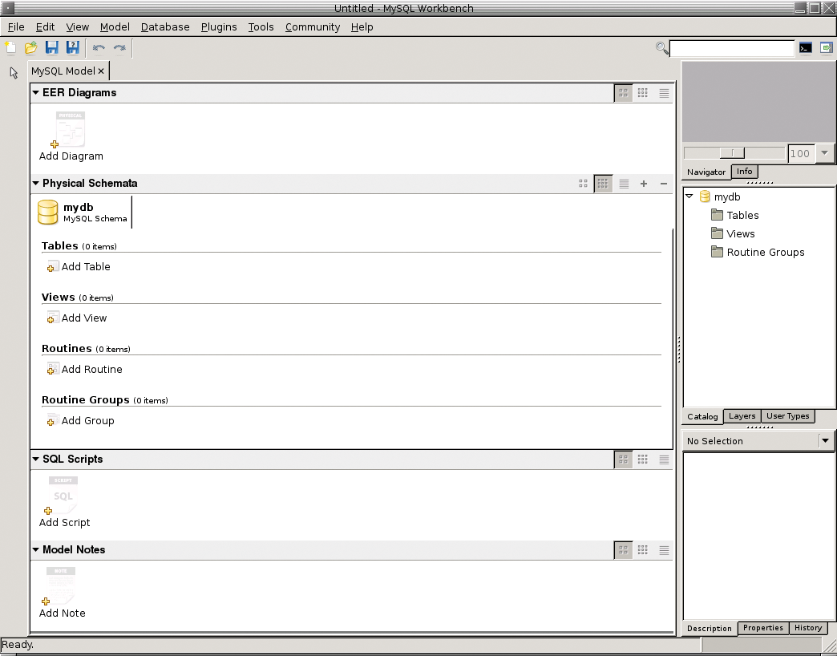The height and width of the screenshot is (656, 837).
Task: Open the No Selection dropdown
Action: click(825, 441)
